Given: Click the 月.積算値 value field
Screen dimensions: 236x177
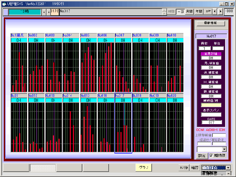Looking at the screenshot, I should (x=211, y=68).
